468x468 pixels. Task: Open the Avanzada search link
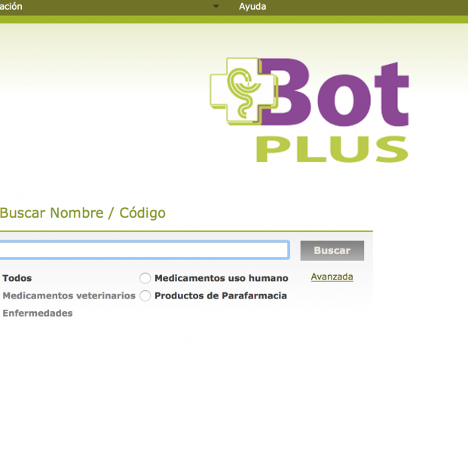coord(332,277)
